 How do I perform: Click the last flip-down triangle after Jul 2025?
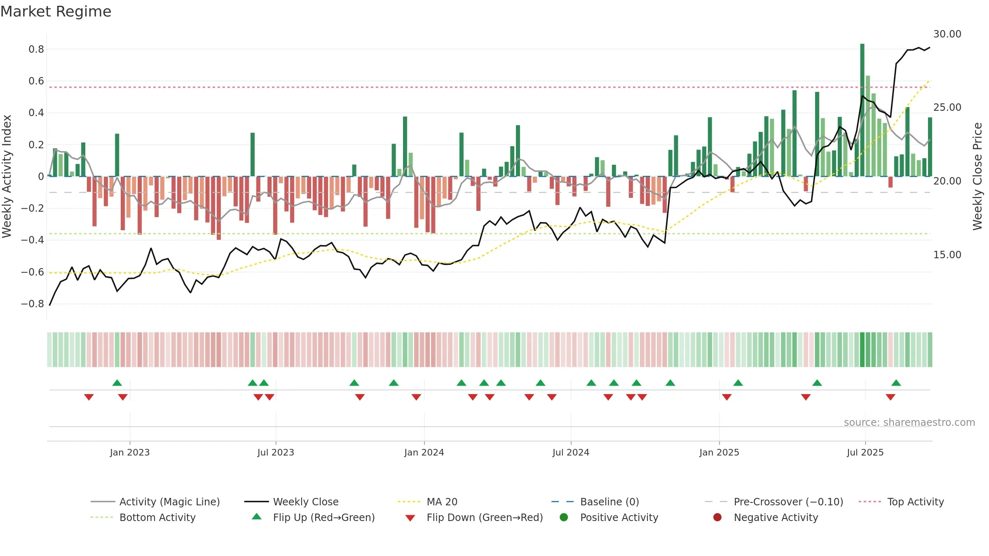(891, 397)
